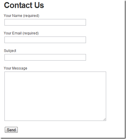Click the word "Name" in its label
Screen dimensions: 126x139
[x=17, y=16]
